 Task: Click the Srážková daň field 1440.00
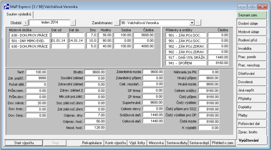coord(153,115)
